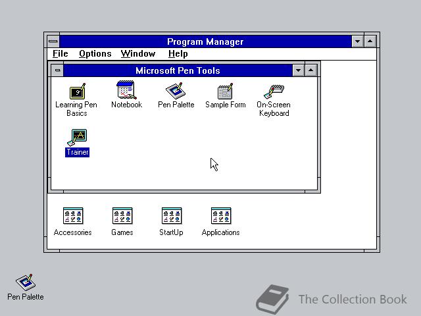Screen dimensions: 421x316
Task: Click the highlighted Trainer label
Action: point(78,152)
